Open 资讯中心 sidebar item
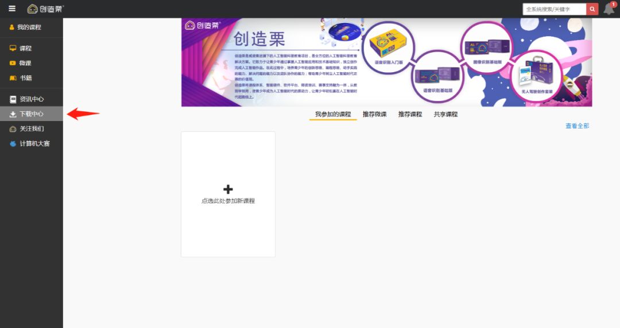620x328 pixels. click(31, 99)
